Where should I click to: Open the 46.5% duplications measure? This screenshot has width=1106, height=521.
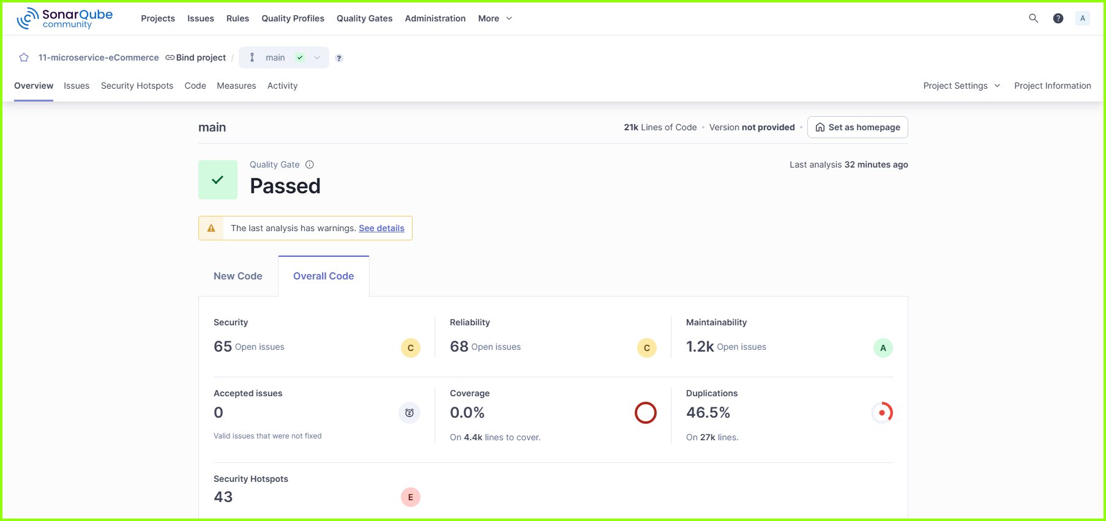point(708,413)
